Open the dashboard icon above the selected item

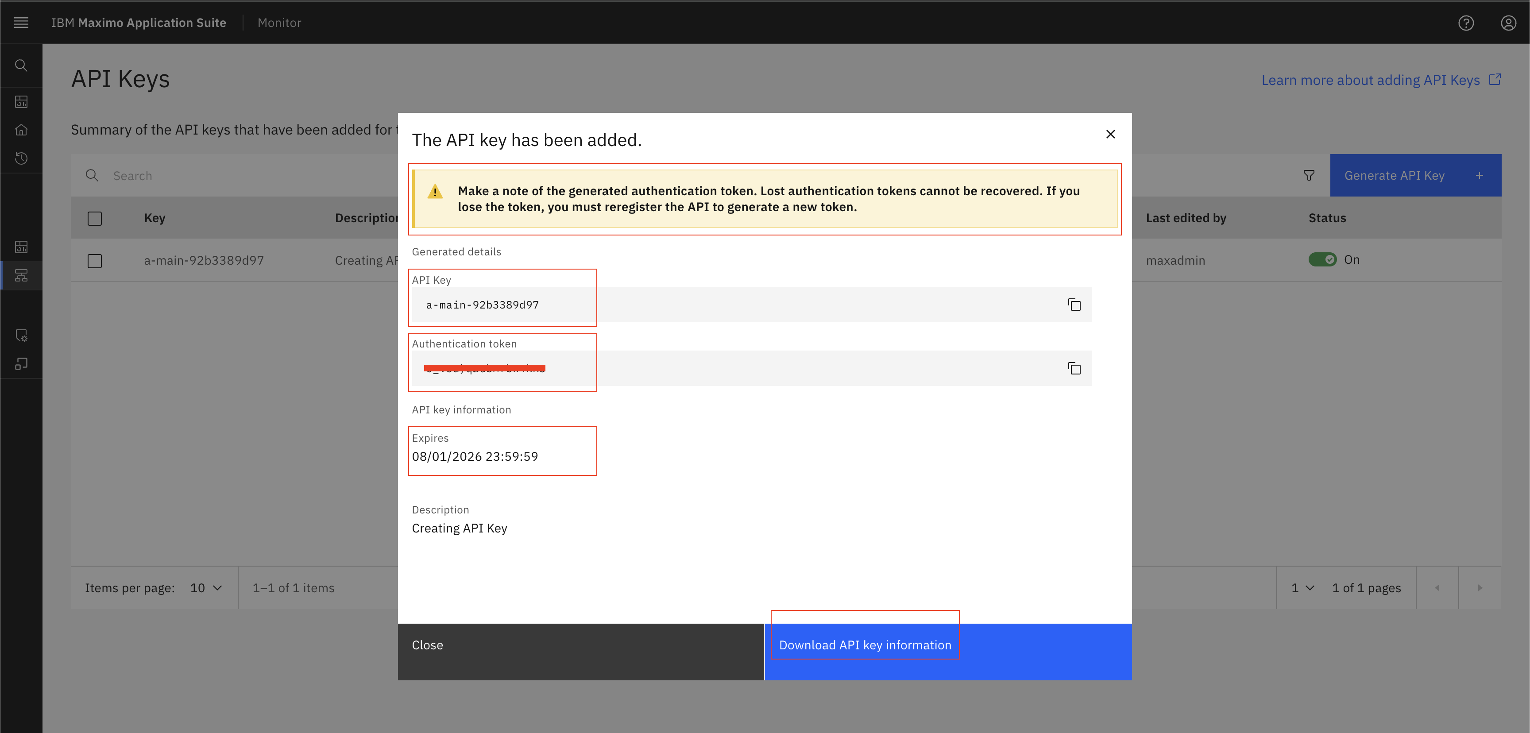point(21,247)
